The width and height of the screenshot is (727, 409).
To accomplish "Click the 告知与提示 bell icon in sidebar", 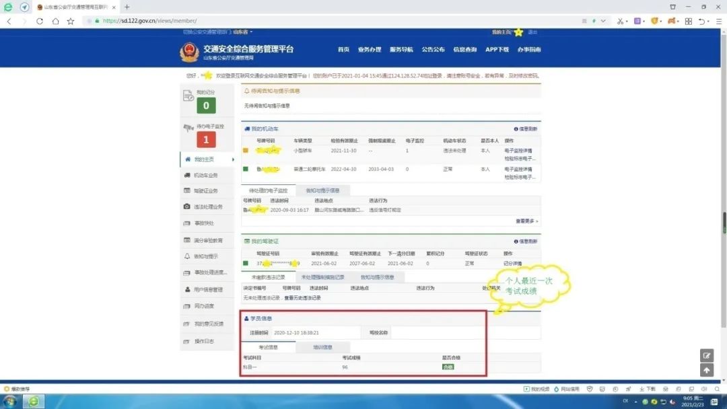I will (187, 256).
